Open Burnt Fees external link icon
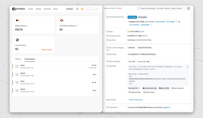The height and width of the screenshot is (118, 203). [x=155, y=54]
